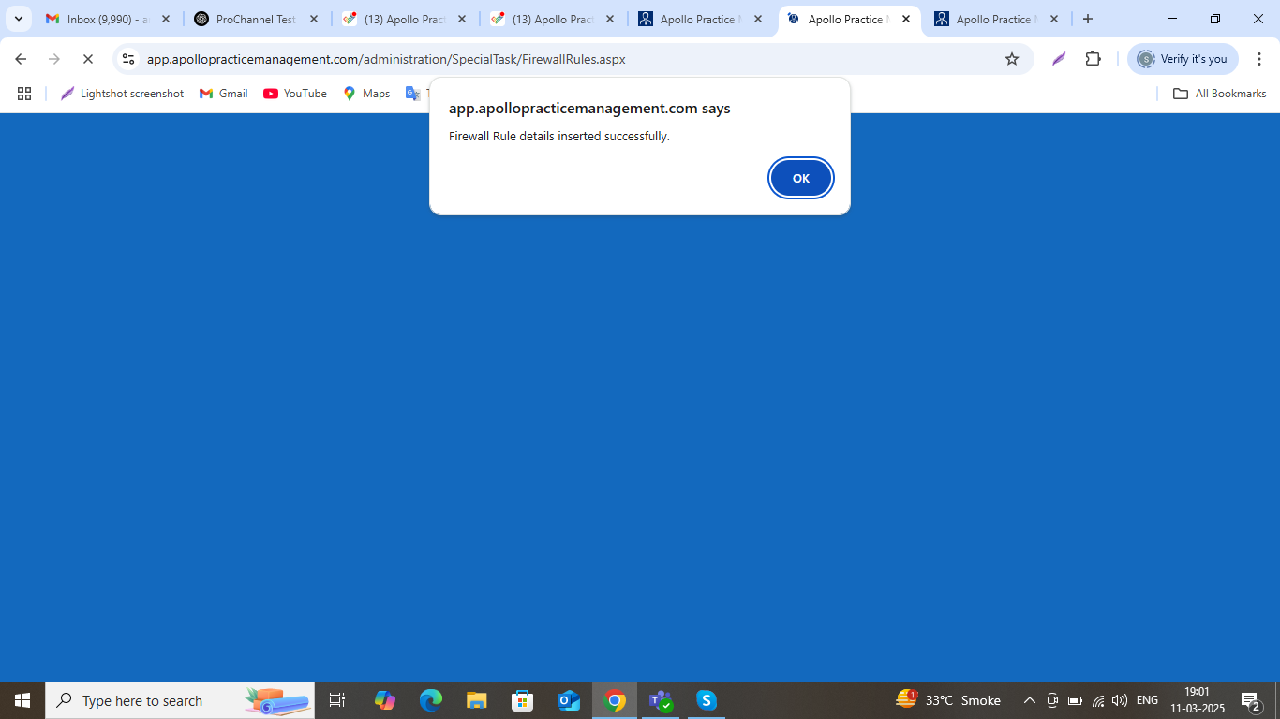Screen dimensions: 1280x719
Task: Open the Chrome apps grid icon
Action: [x=24, y=94]
